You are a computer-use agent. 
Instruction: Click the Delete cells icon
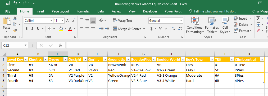(x=236, y=24)
